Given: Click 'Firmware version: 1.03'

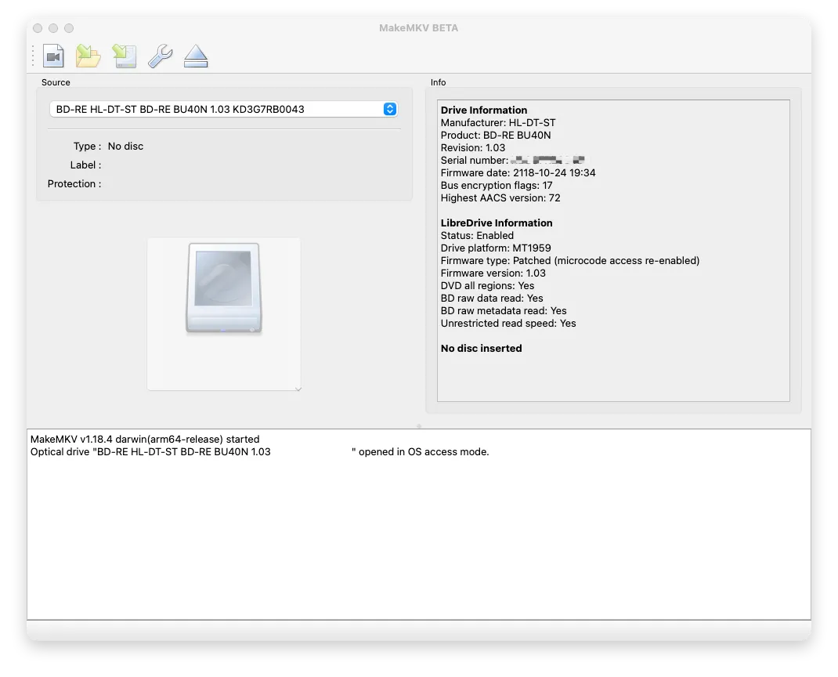Looking at the screenshot, I should pyautogui.click(x=493, y=273).
